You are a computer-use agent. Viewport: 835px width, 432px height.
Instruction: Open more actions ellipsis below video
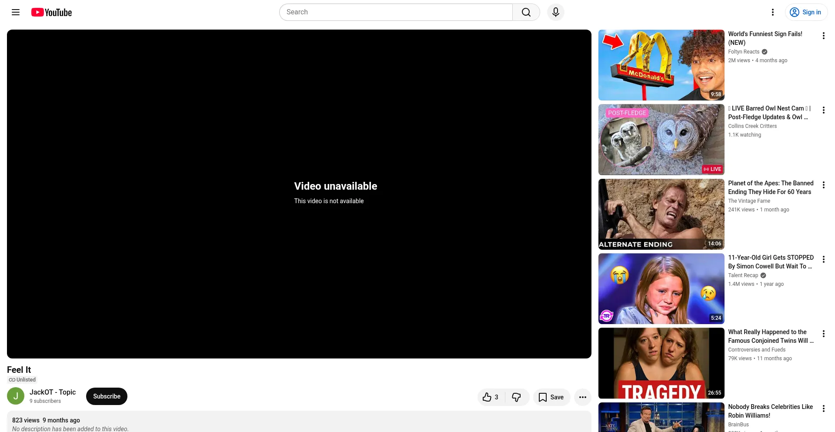(583, 397)
